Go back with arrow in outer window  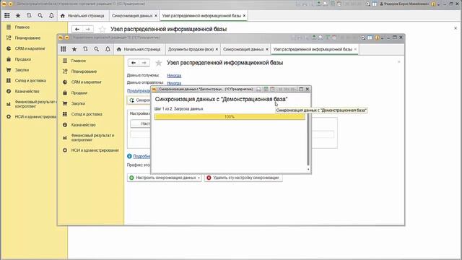coord(77,29)
